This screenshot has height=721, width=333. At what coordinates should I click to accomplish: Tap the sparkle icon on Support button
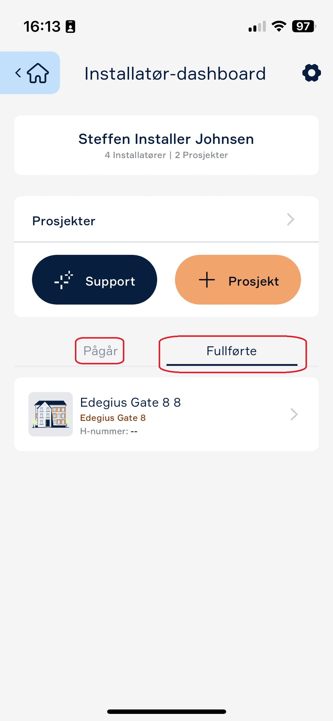coord(64,280)
